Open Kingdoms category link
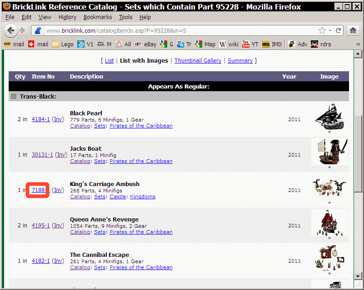The width and height of the screenshot is (364, 290). pyautogui.click(x=143, y=197)
